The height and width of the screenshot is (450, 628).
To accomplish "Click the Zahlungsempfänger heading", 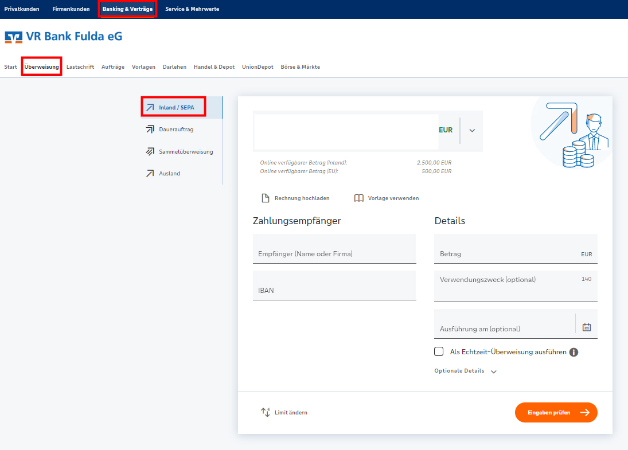I will 297,221.
